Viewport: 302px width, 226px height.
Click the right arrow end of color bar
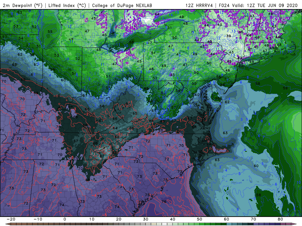[295, 224]
